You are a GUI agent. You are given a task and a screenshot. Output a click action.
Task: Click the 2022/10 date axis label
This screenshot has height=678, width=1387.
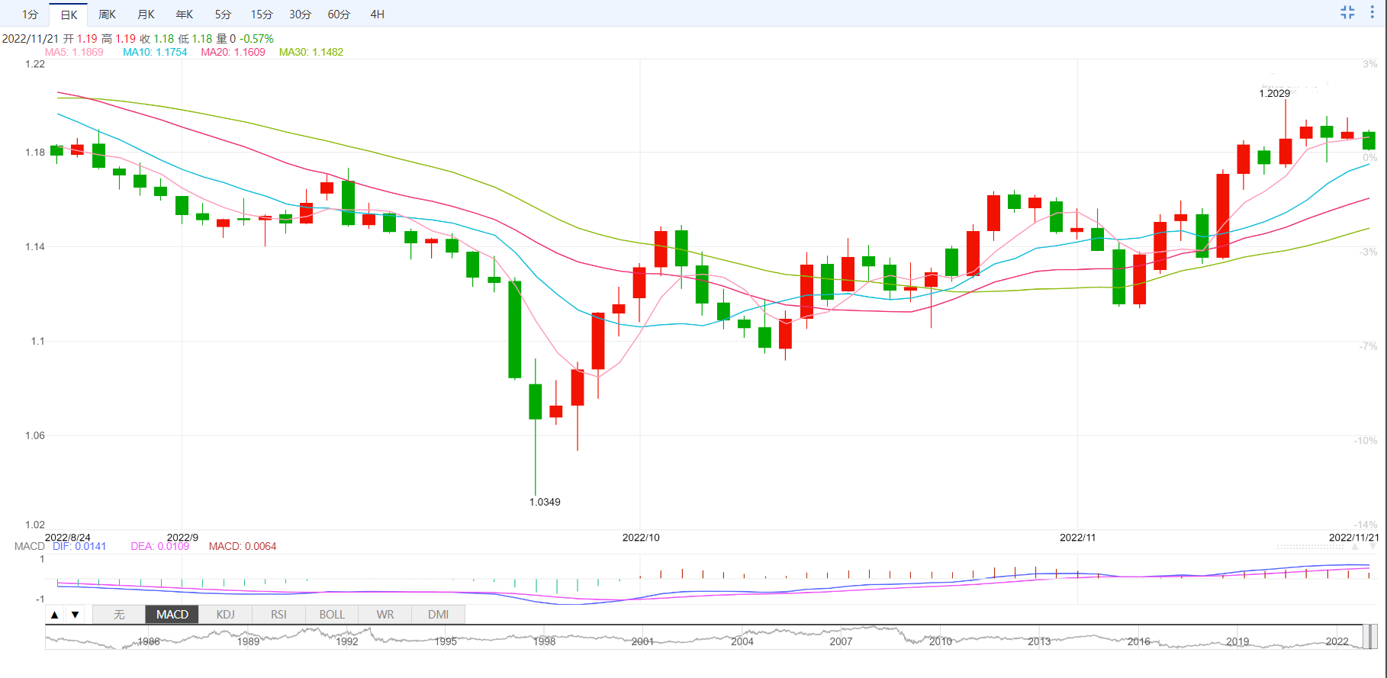(x=641, y=538)
